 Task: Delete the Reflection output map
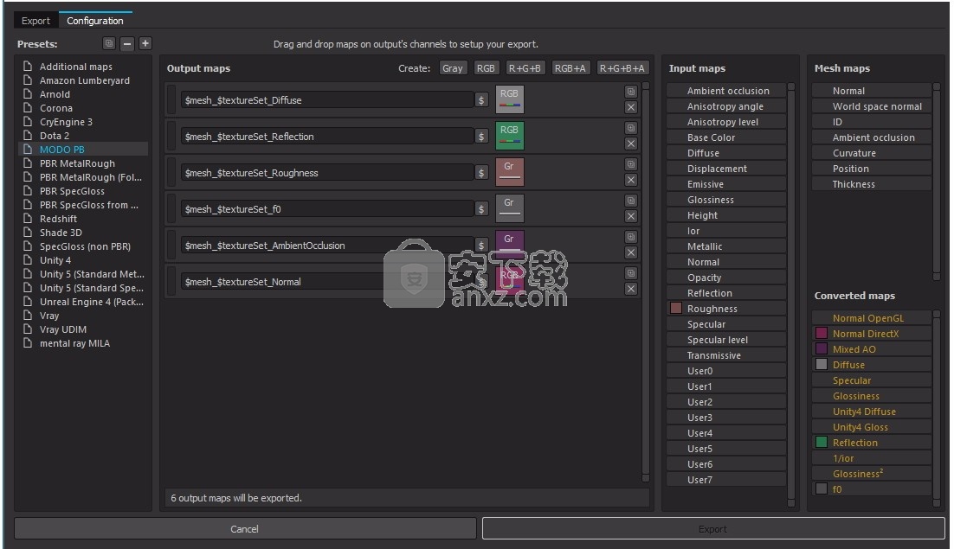pyautogui.click(x=631, y=144)
